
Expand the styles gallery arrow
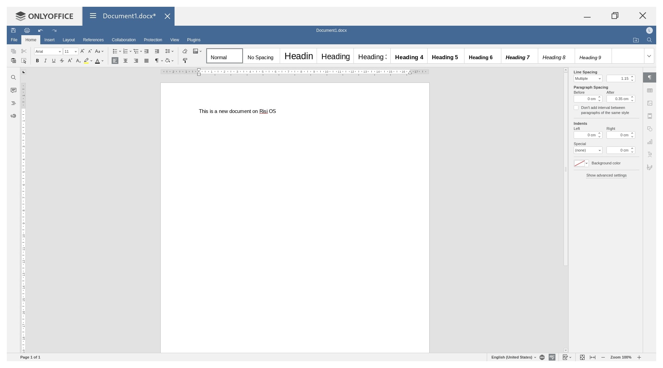point(649,56)
